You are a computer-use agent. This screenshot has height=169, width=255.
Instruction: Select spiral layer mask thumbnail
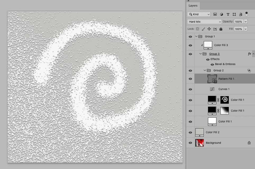click(x=225, y=100)
